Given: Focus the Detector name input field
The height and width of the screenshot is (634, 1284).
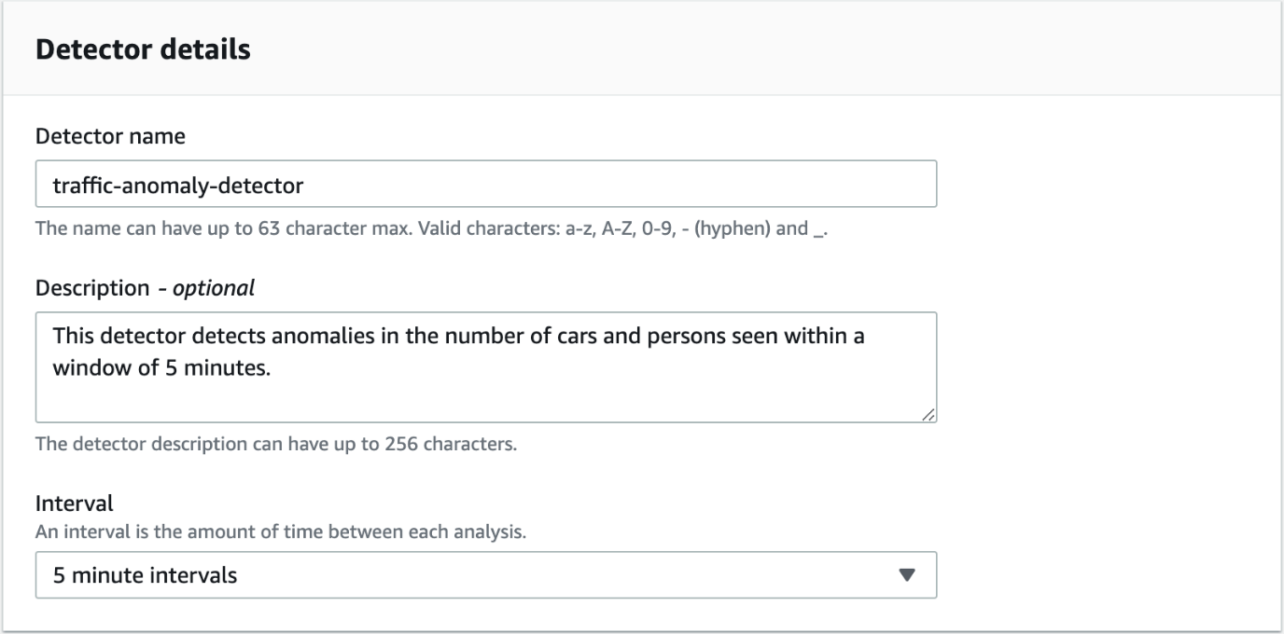Looking at the screenshot, I should pyautogui.click(x=485, y=185).
